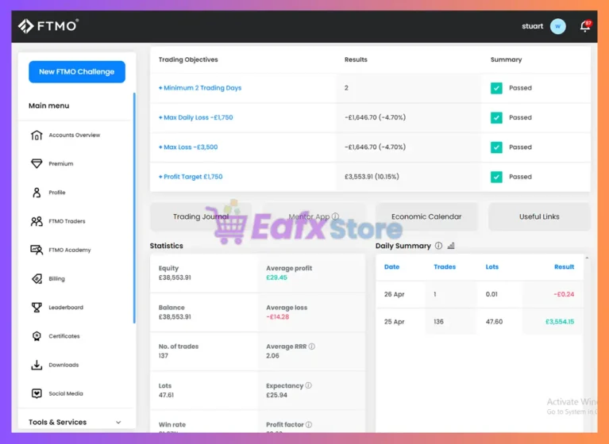Viewport: 609px width, 444px height.
Task: Click the Accounts Overview house icon
Action: pyautogui.click(x=37, y=135)
